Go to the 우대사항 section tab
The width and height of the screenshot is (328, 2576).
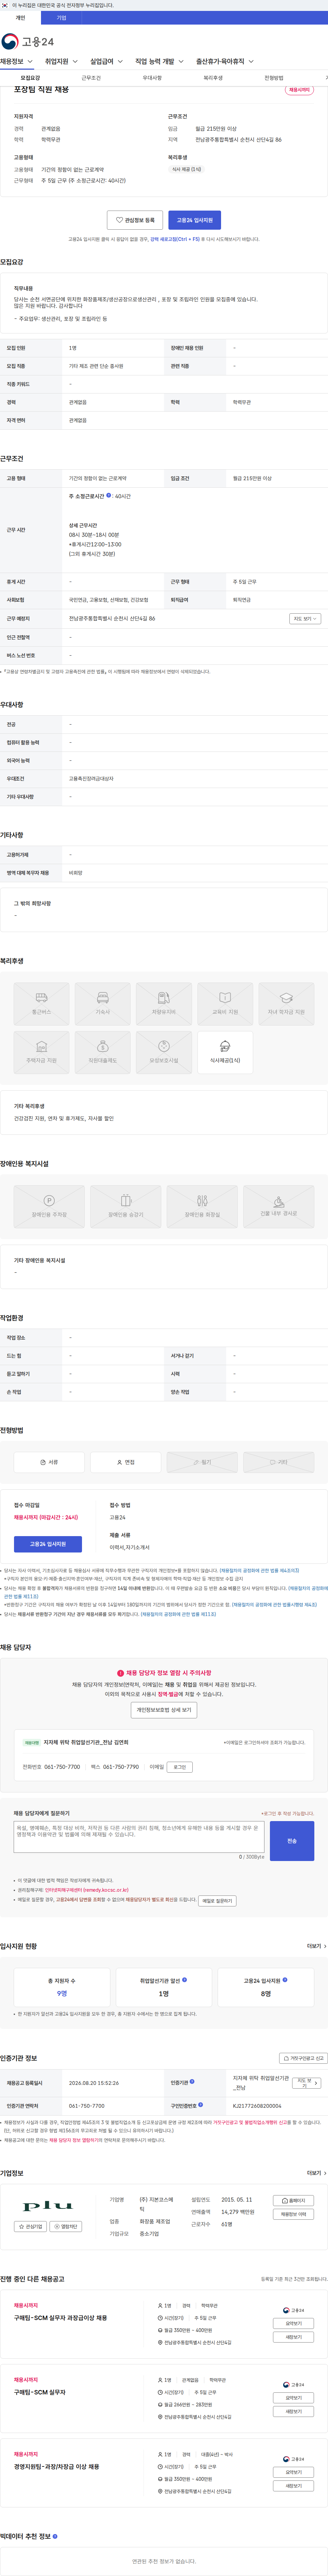point(152,78)
